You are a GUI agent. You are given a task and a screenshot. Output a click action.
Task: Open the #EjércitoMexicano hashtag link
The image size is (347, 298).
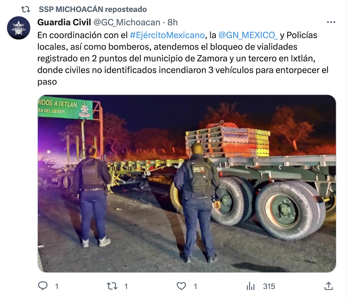coord(167,35)
